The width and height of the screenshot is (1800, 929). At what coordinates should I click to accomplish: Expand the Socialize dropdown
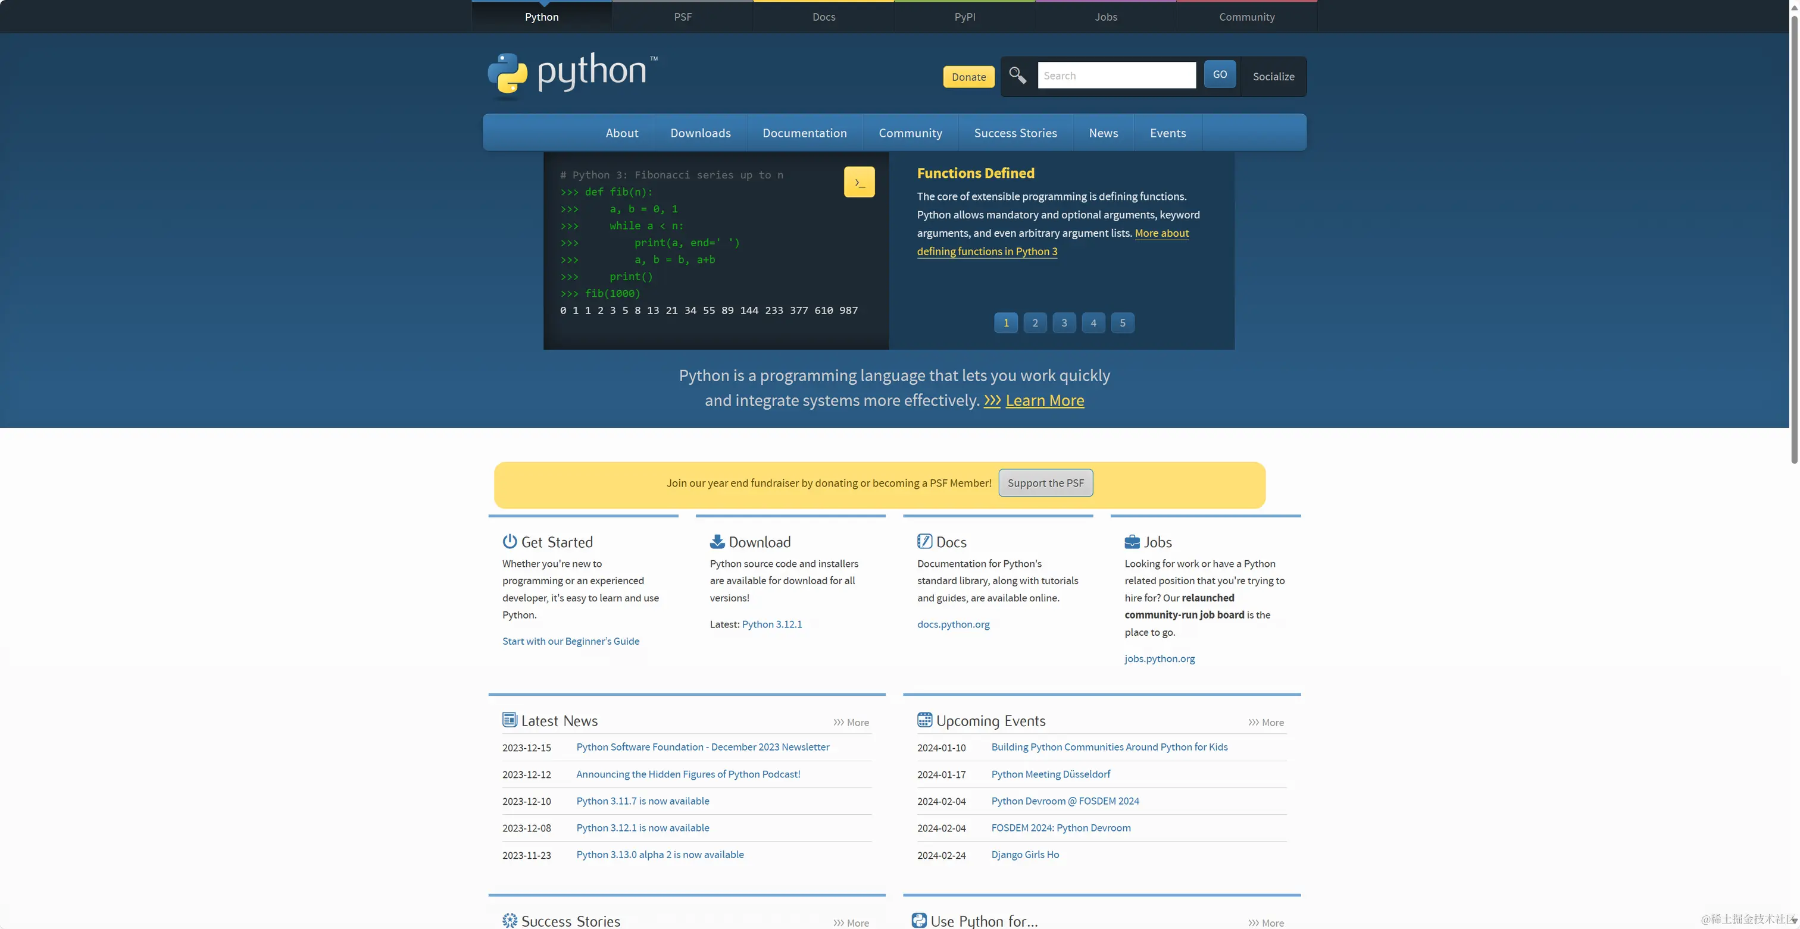(x=1273, y=77)
